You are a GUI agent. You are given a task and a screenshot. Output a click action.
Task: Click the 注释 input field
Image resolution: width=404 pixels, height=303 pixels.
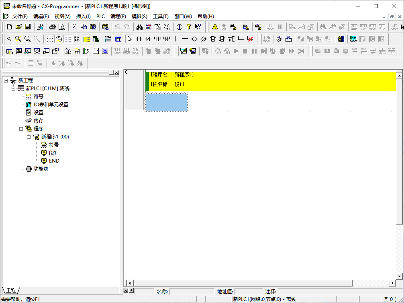point(340,291)
